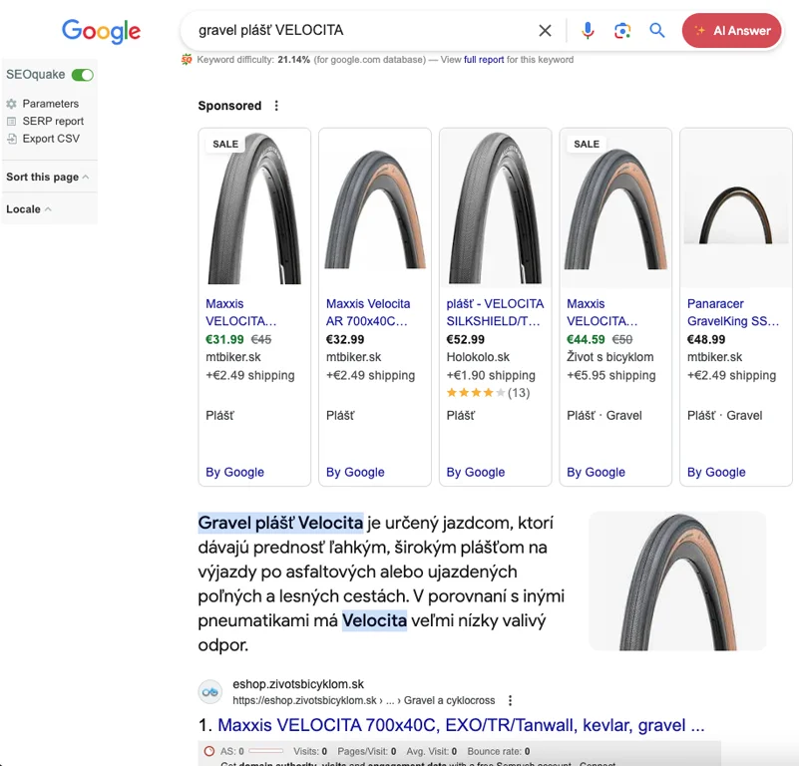This screenshot has height=766, width=799.
Task: Click the Google logo
Action: pyautogui.click(x=101, y=31)
